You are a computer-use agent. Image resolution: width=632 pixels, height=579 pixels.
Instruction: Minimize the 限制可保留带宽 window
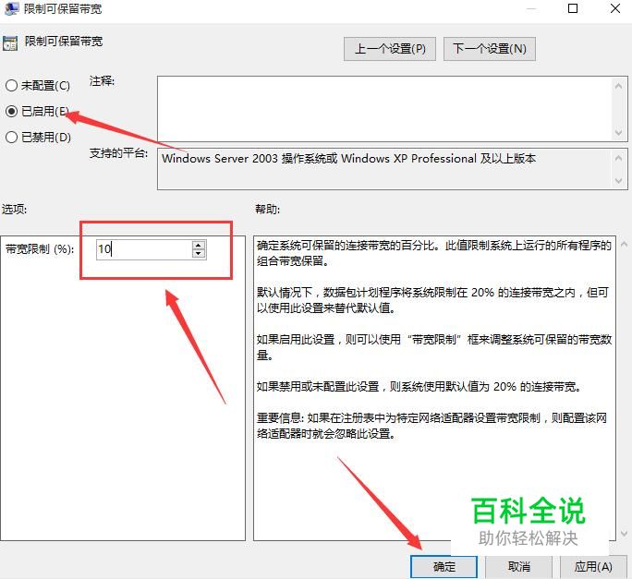click(x=531, y=8)
